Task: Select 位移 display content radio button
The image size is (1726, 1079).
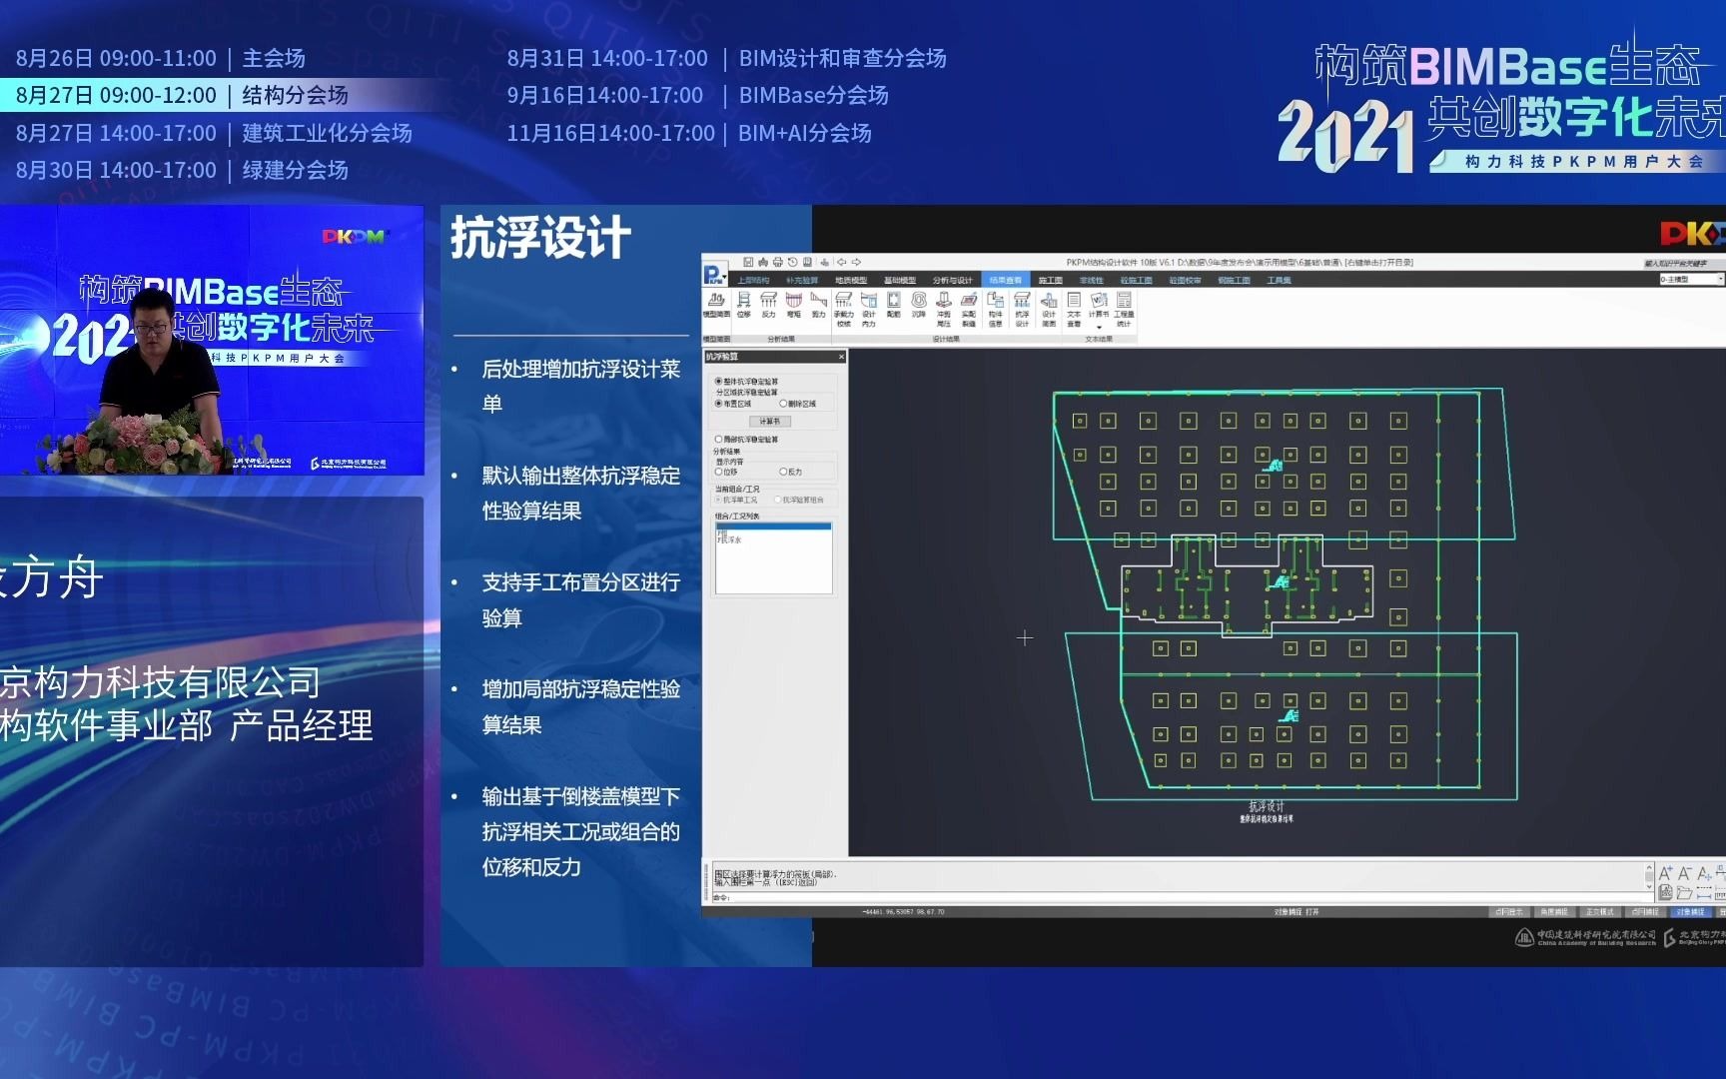Action: pyautogui.click(x=726, y=472)
